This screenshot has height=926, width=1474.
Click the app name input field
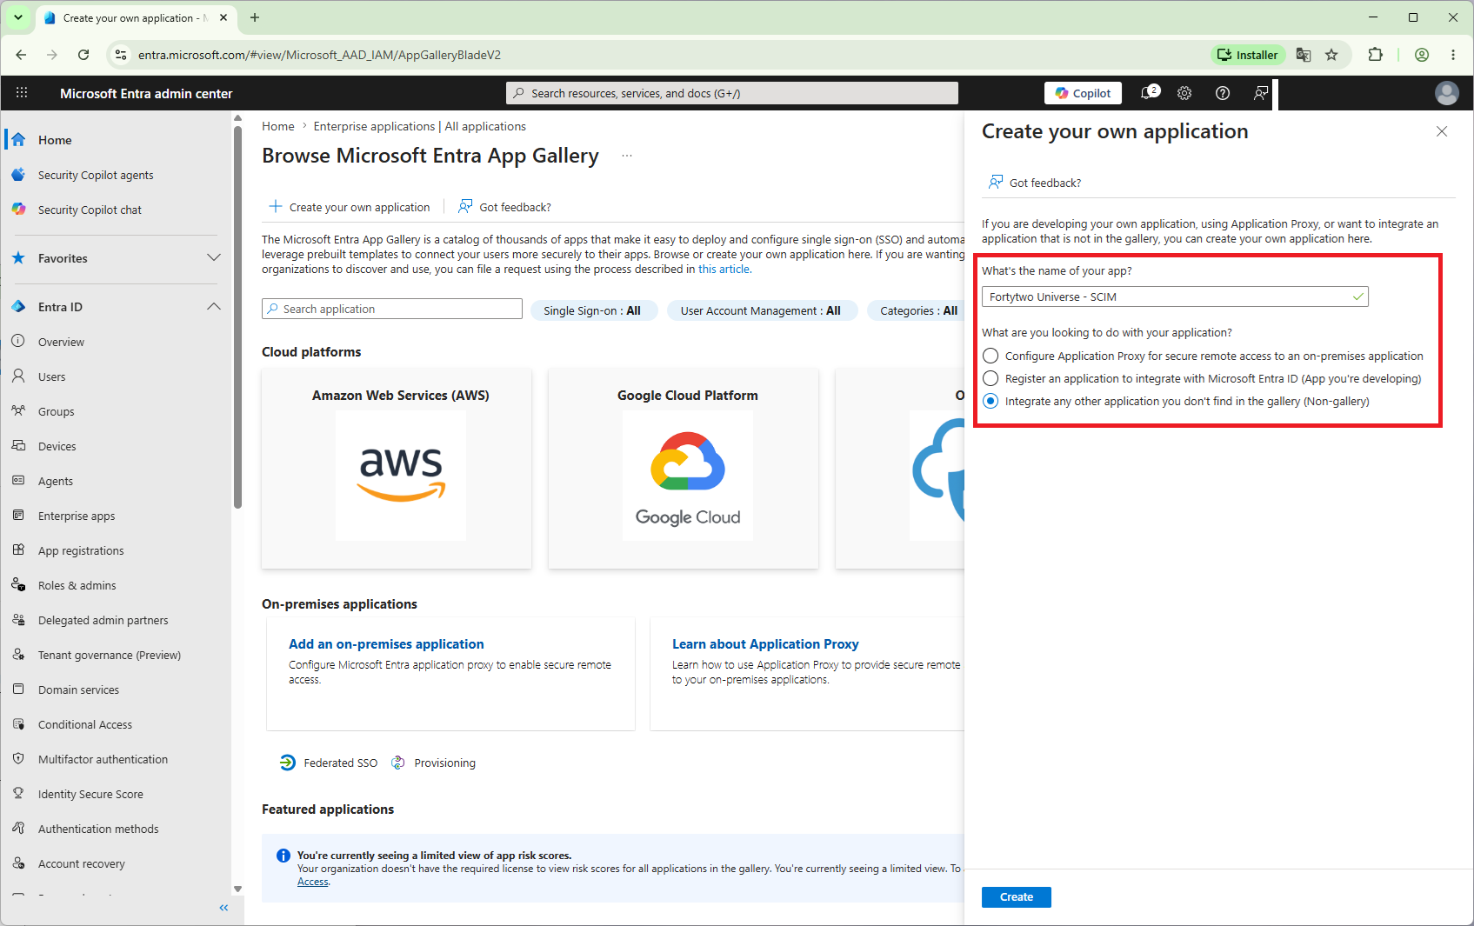[x=1175, y=296]
